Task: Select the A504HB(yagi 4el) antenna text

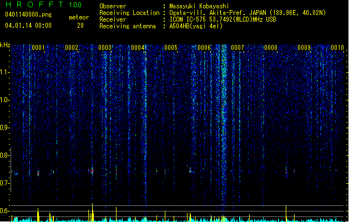Action: tap(196, 26)
